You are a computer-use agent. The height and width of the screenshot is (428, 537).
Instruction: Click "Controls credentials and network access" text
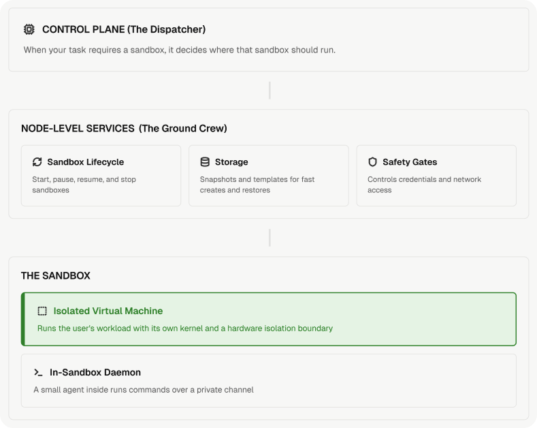pyautogui.click(x=424, y=185)
